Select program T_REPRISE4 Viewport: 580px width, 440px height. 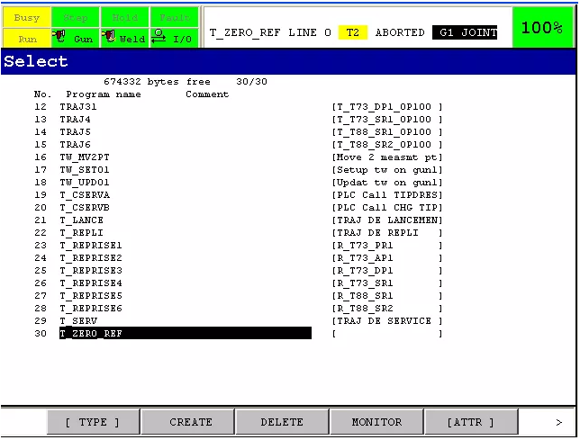[91, 283]
